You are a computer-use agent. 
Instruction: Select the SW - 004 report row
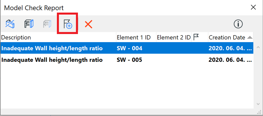(127, 48)
